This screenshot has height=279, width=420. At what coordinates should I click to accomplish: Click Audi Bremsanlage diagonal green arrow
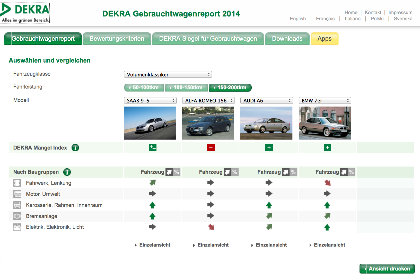[x=269, y=216]
